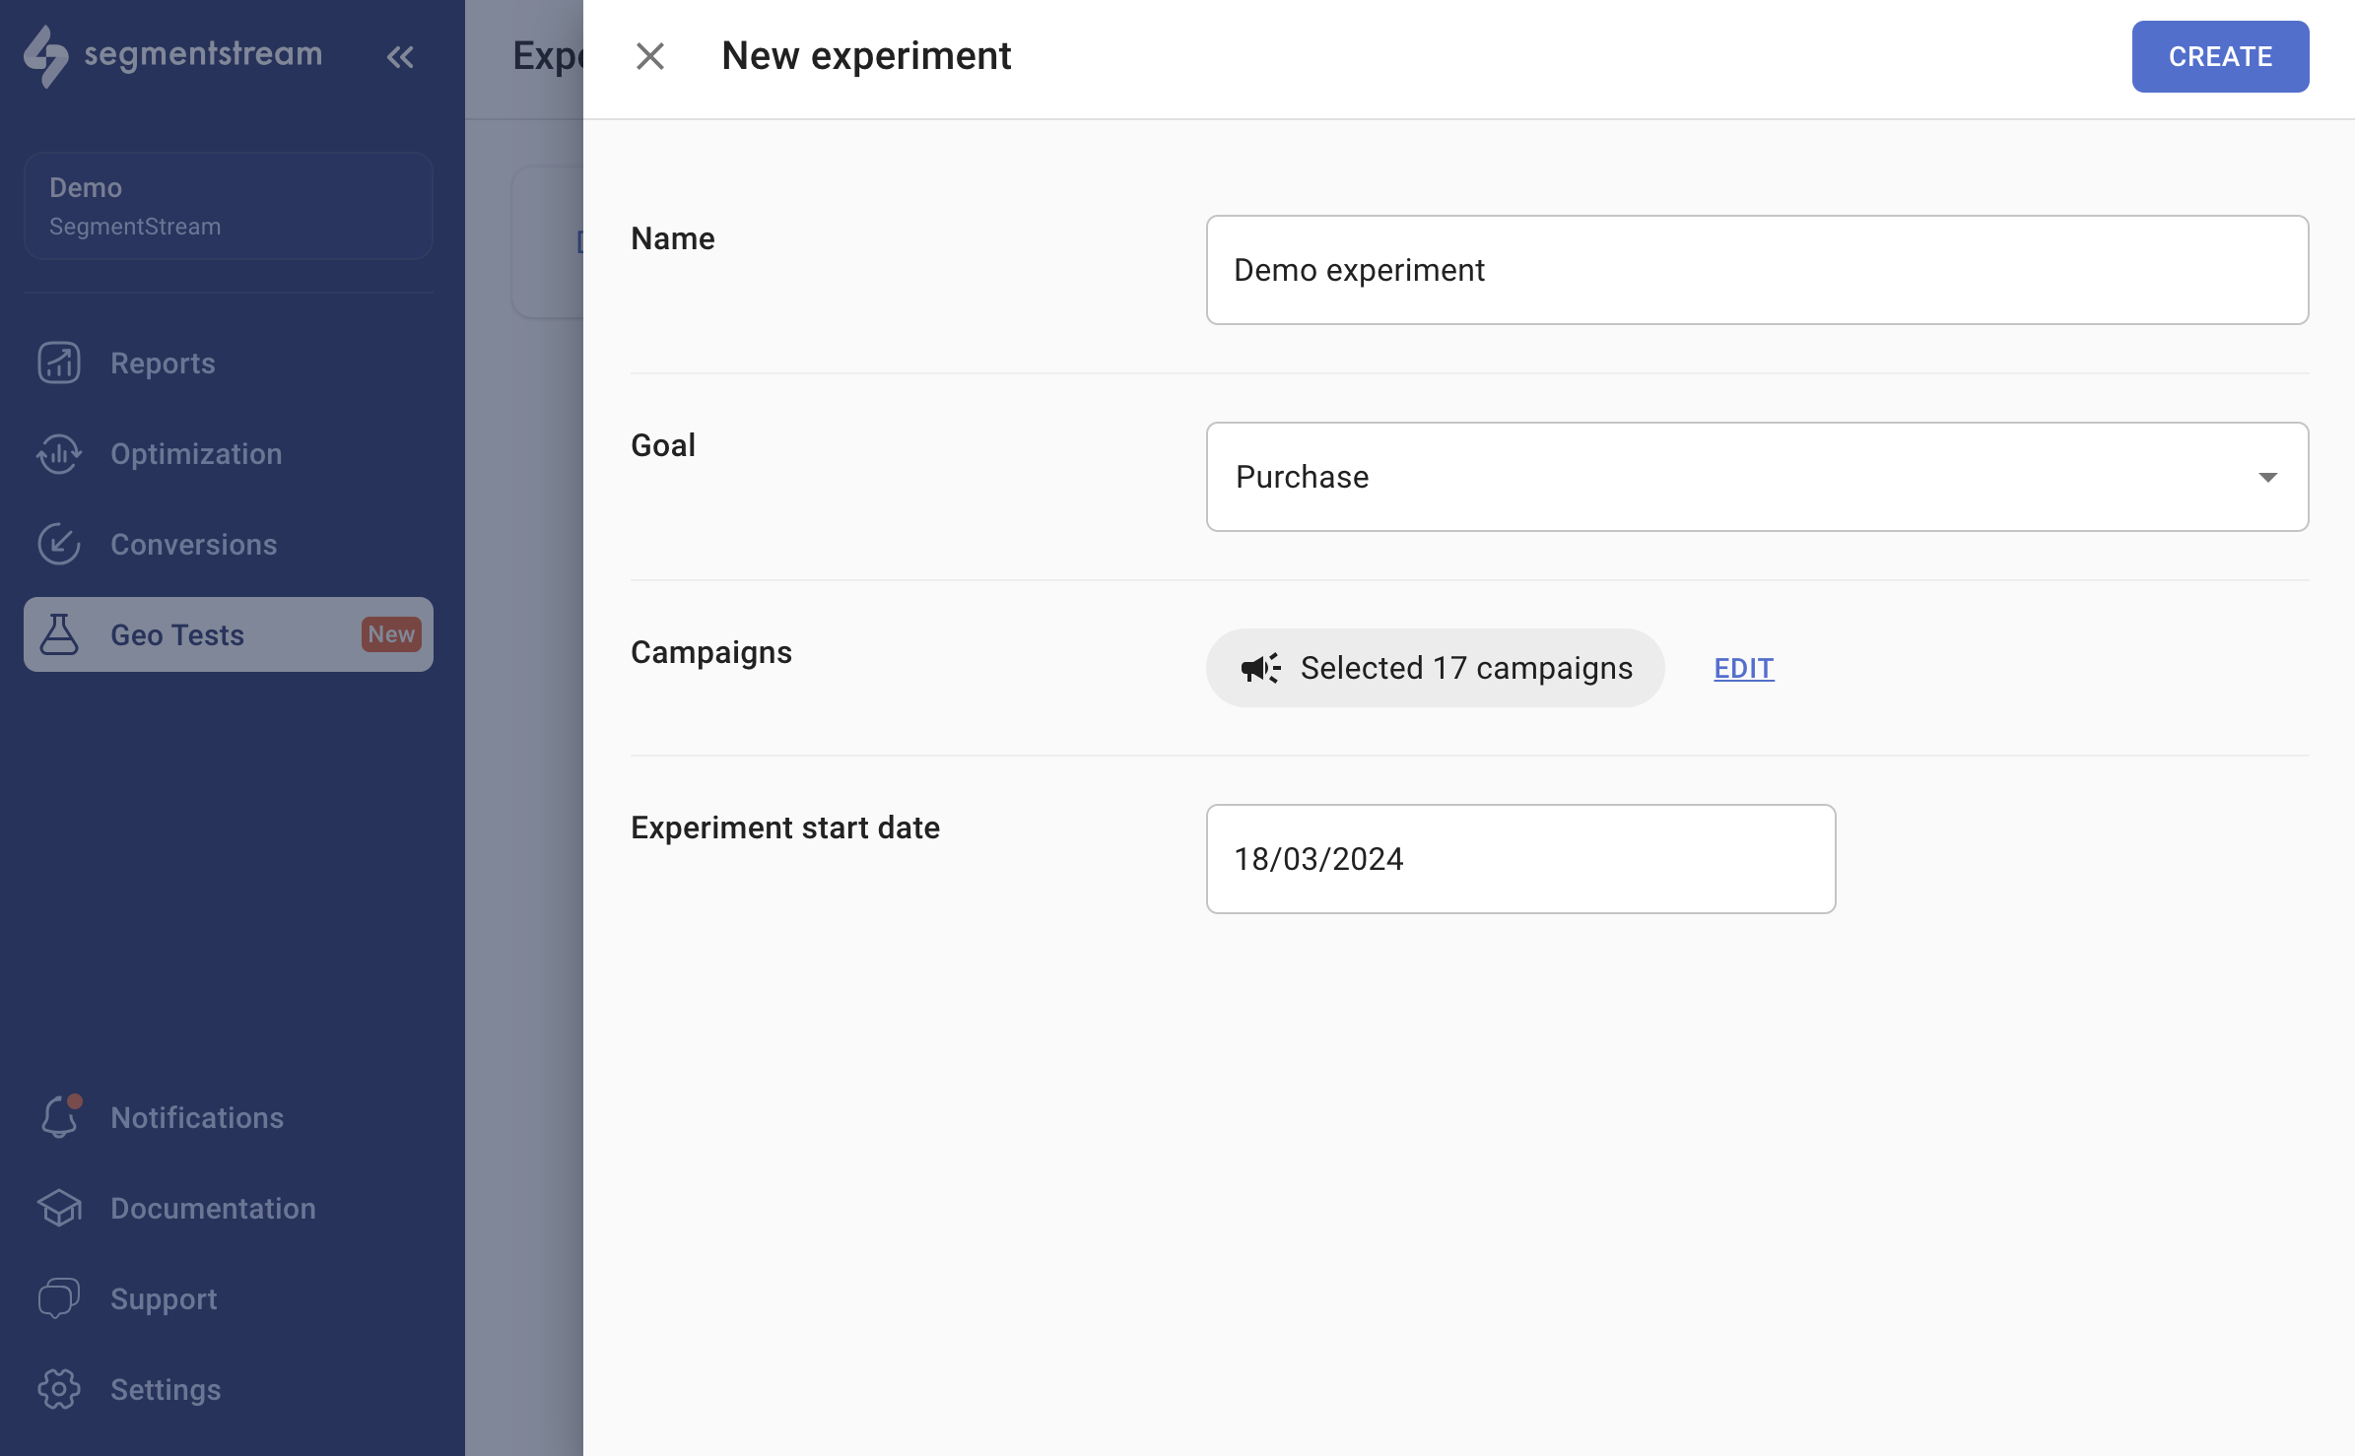
Task: Click the experiment start date field
Action: (x=1520, y=858)
